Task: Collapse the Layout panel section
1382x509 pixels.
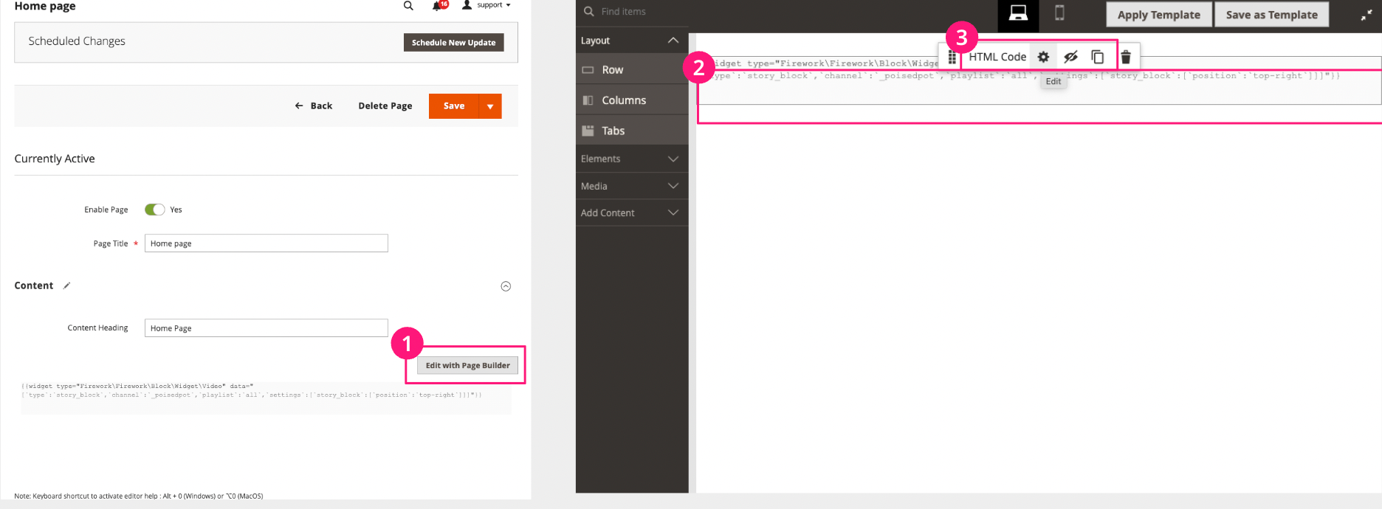Action: [631, 41]
